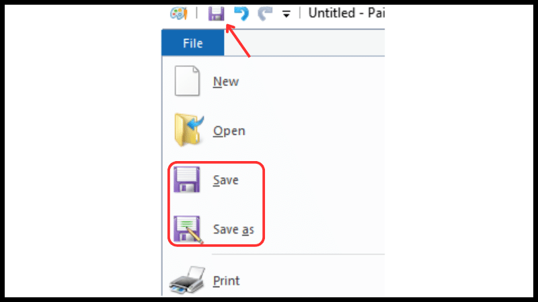Choose the New menu label
This screenshot has width=538, height=302.
click(x=226, y=81)
